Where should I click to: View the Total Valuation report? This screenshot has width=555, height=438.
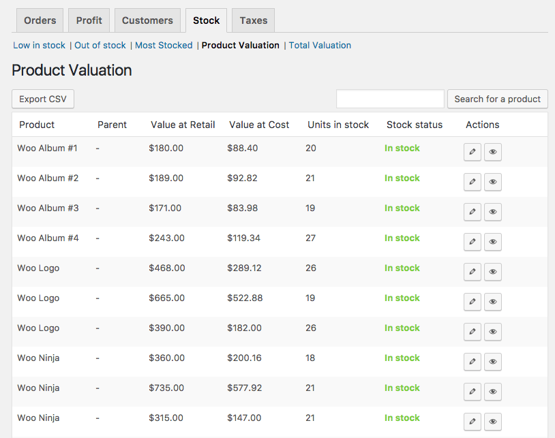click(x=318, y=45)
